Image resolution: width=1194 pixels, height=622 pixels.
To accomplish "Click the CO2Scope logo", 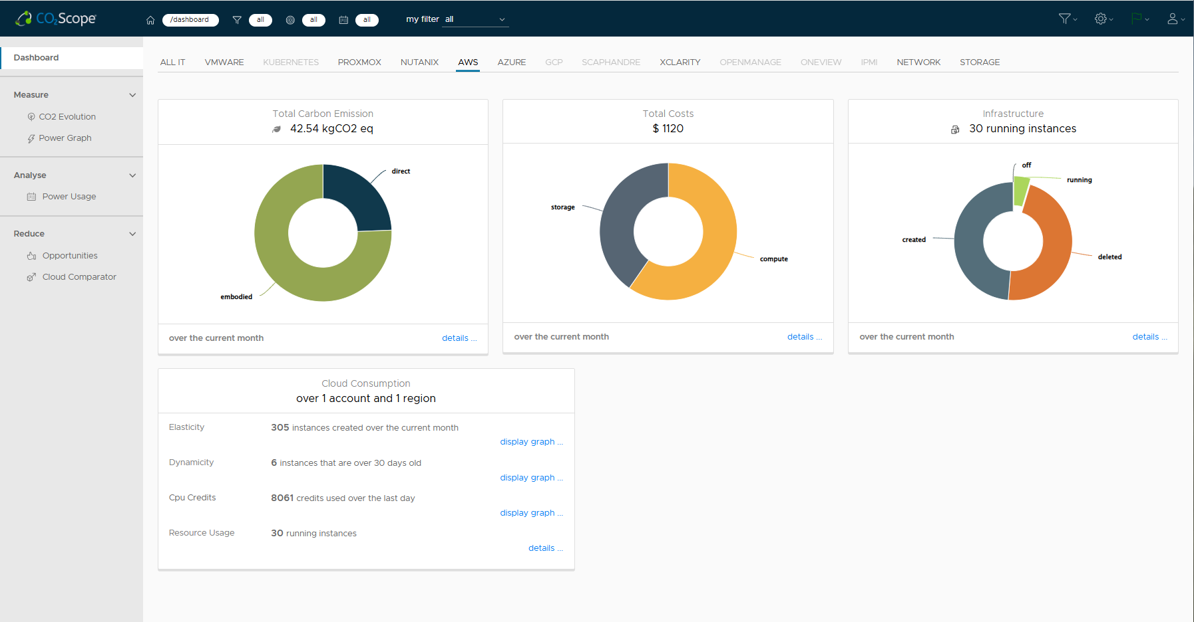I will [x=56, y=19].
